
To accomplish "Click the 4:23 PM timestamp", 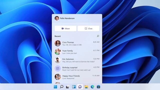I will click(x=96, y=67).
